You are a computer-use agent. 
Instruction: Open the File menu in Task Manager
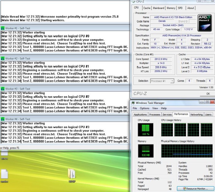[x=135, y=108]
